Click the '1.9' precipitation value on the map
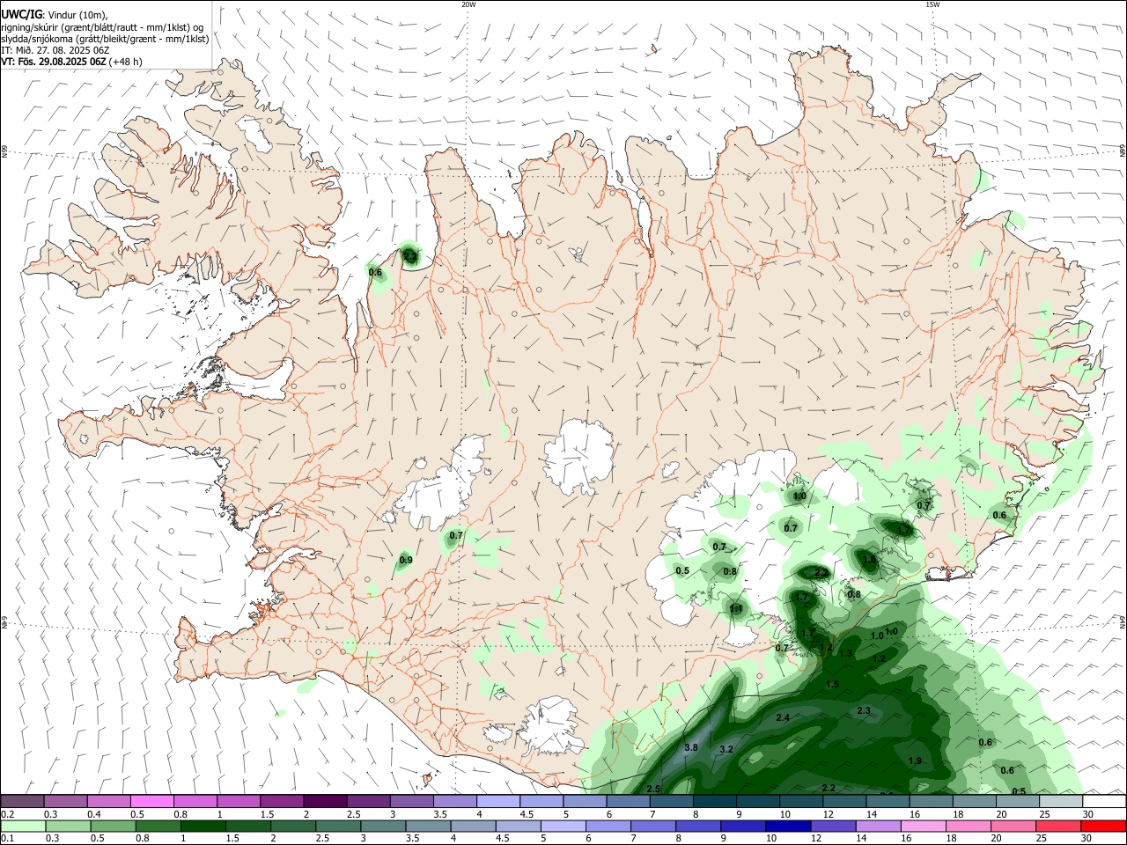The image size is (1127, 845). point(915,760)
